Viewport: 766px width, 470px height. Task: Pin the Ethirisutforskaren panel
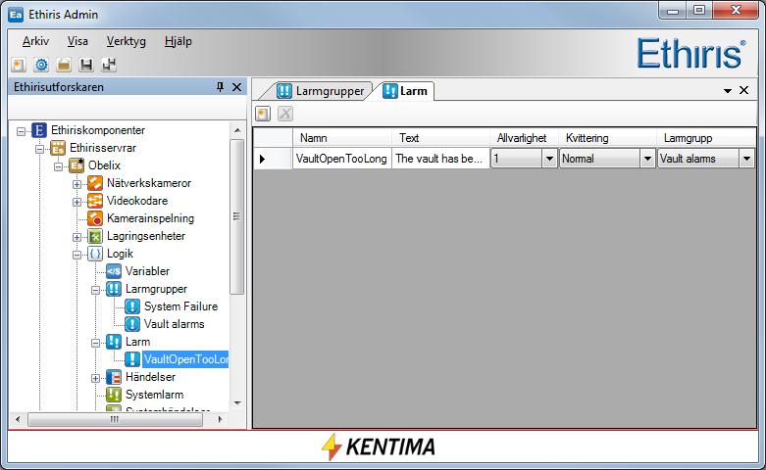pos(221,87)
